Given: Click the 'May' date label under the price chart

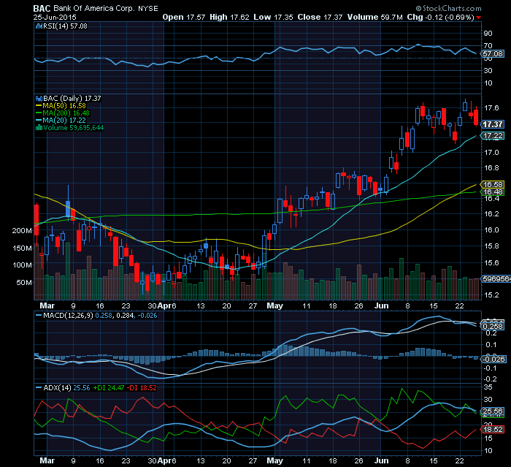Looking at the screenshot, I should (274, 305).
